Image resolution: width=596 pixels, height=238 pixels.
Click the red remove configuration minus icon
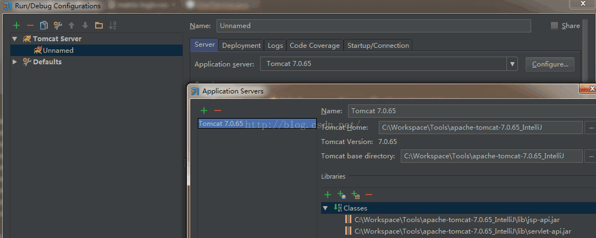tap(30, 25)
